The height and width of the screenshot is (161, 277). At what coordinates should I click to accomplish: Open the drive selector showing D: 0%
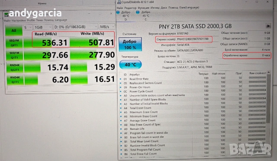[75, 27]
